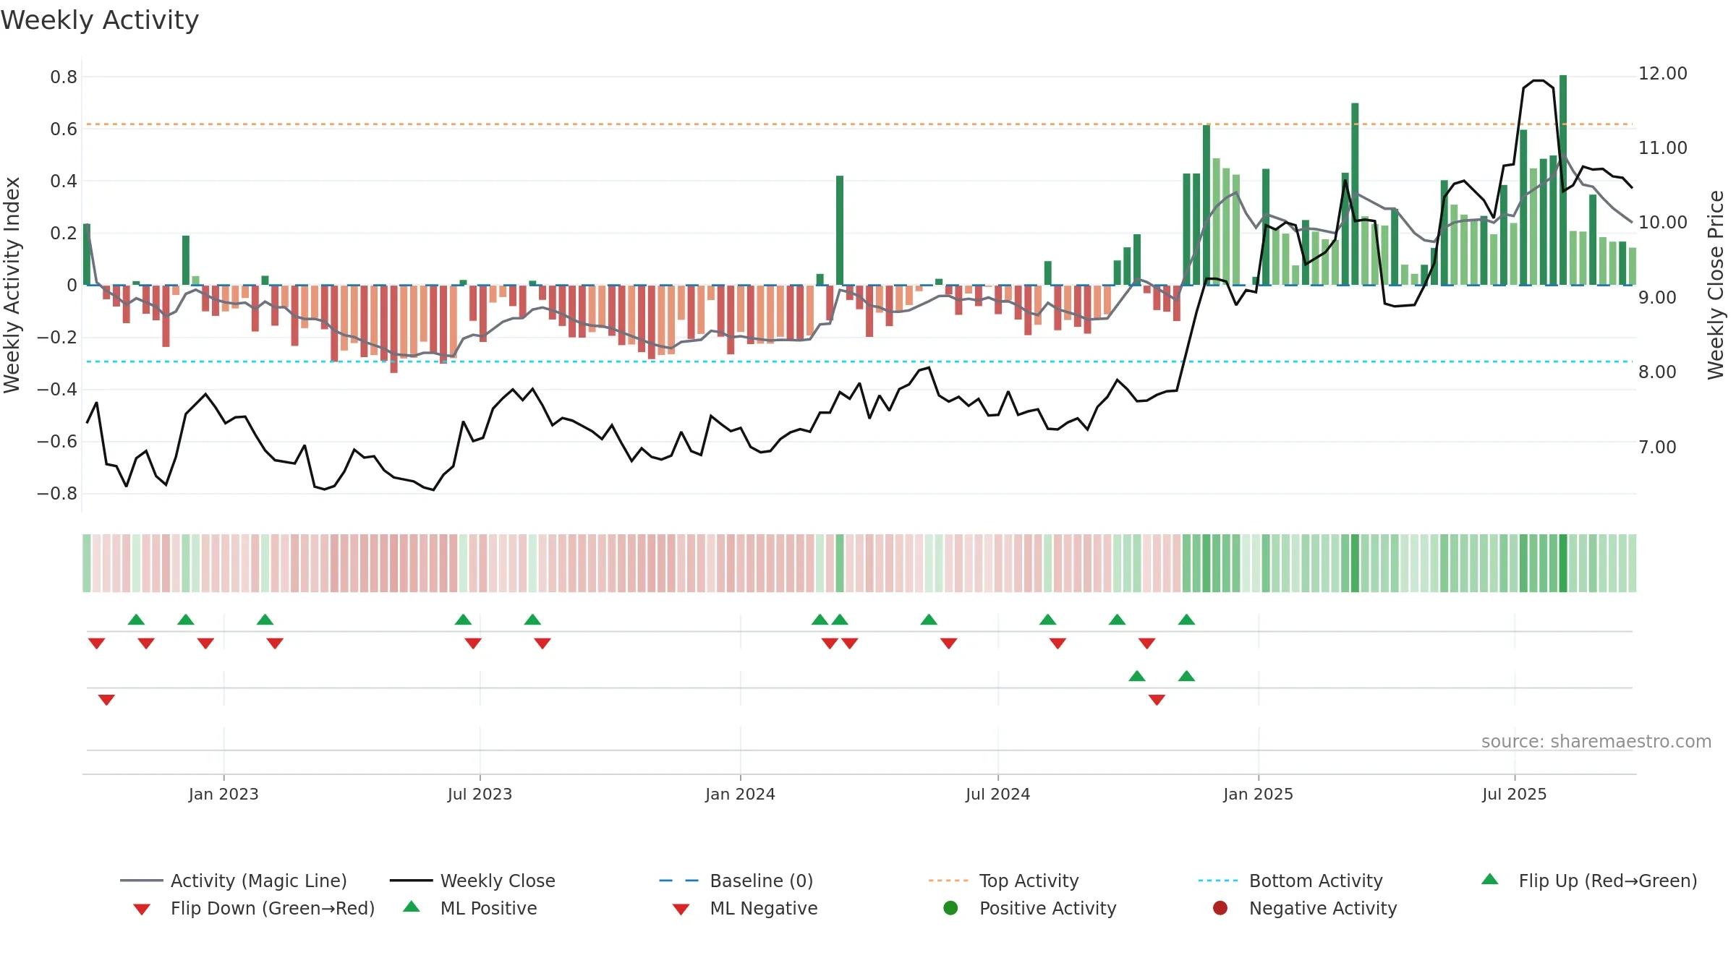Click first flip-down red triangle marker at left

click(97, 643)
